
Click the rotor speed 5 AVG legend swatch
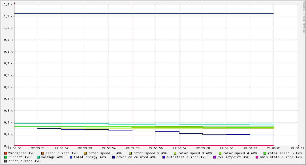point(265,153)
